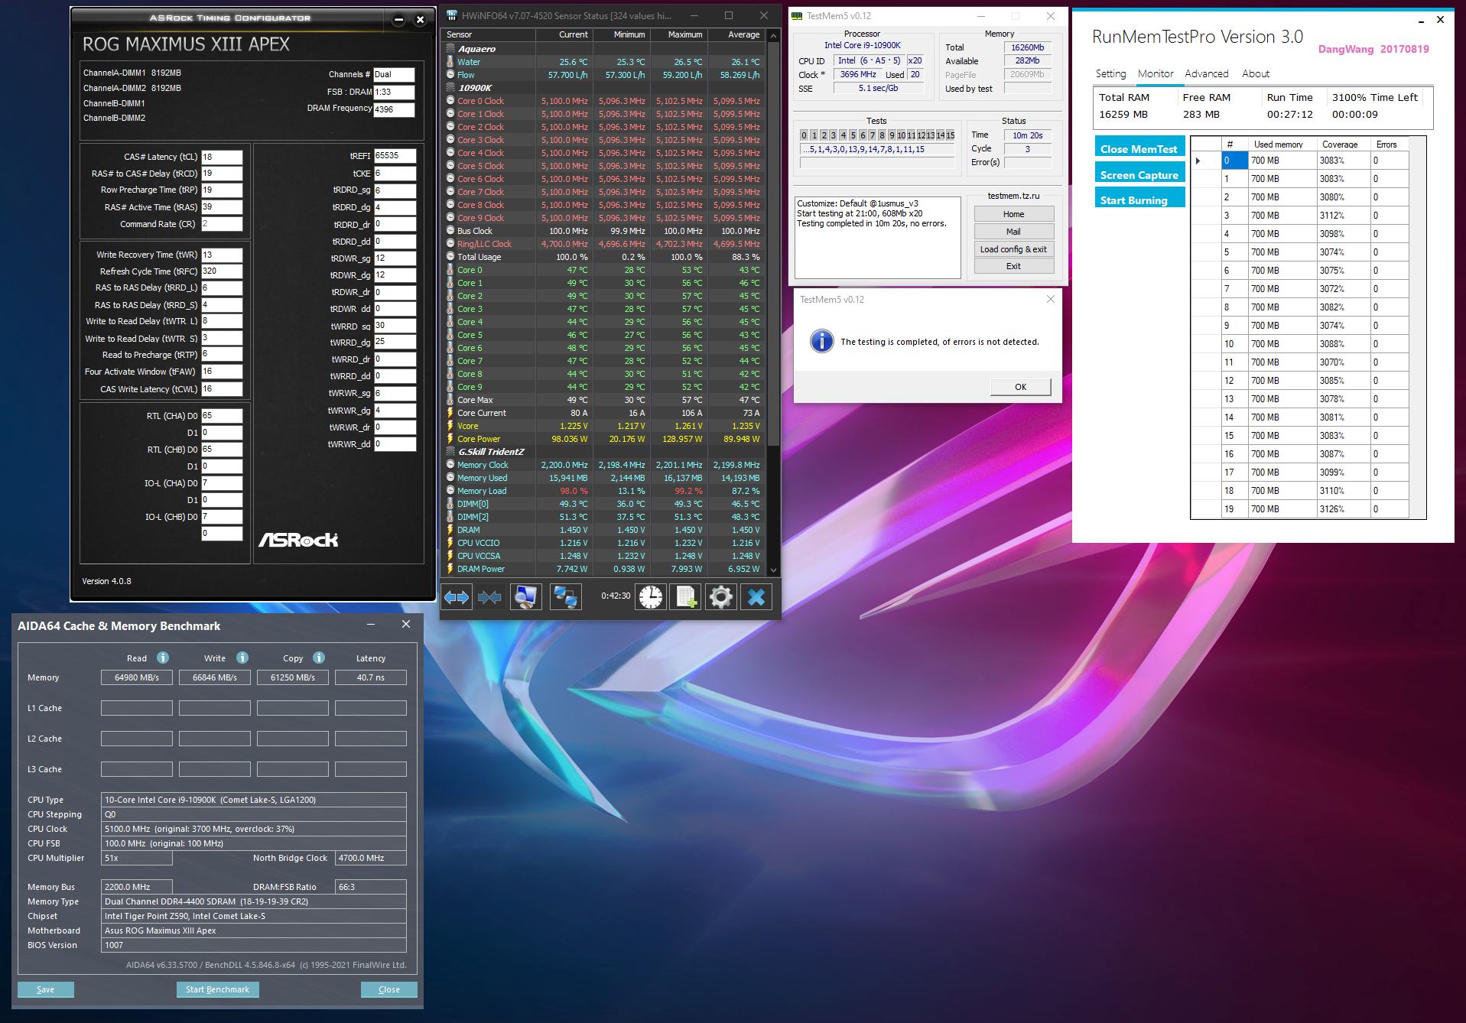Click Load config & exit in TestMem5
The image size is (1466, 1023).
pyautogui.click(x=1013, y=249)
